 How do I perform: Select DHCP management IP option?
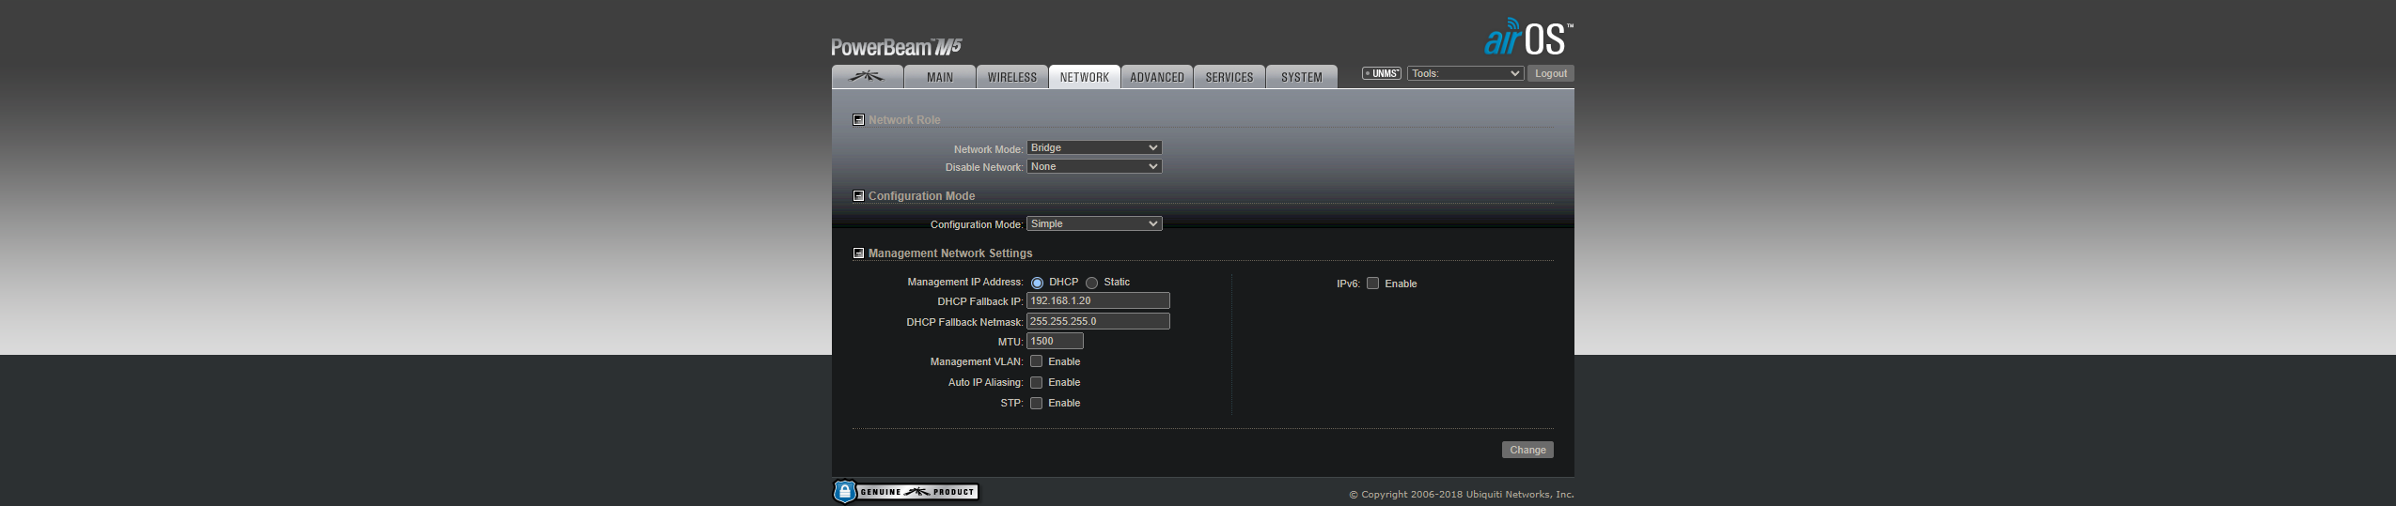point(1037,283)
